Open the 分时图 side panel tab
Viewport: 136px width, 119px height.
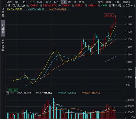[x=3, y=12]
